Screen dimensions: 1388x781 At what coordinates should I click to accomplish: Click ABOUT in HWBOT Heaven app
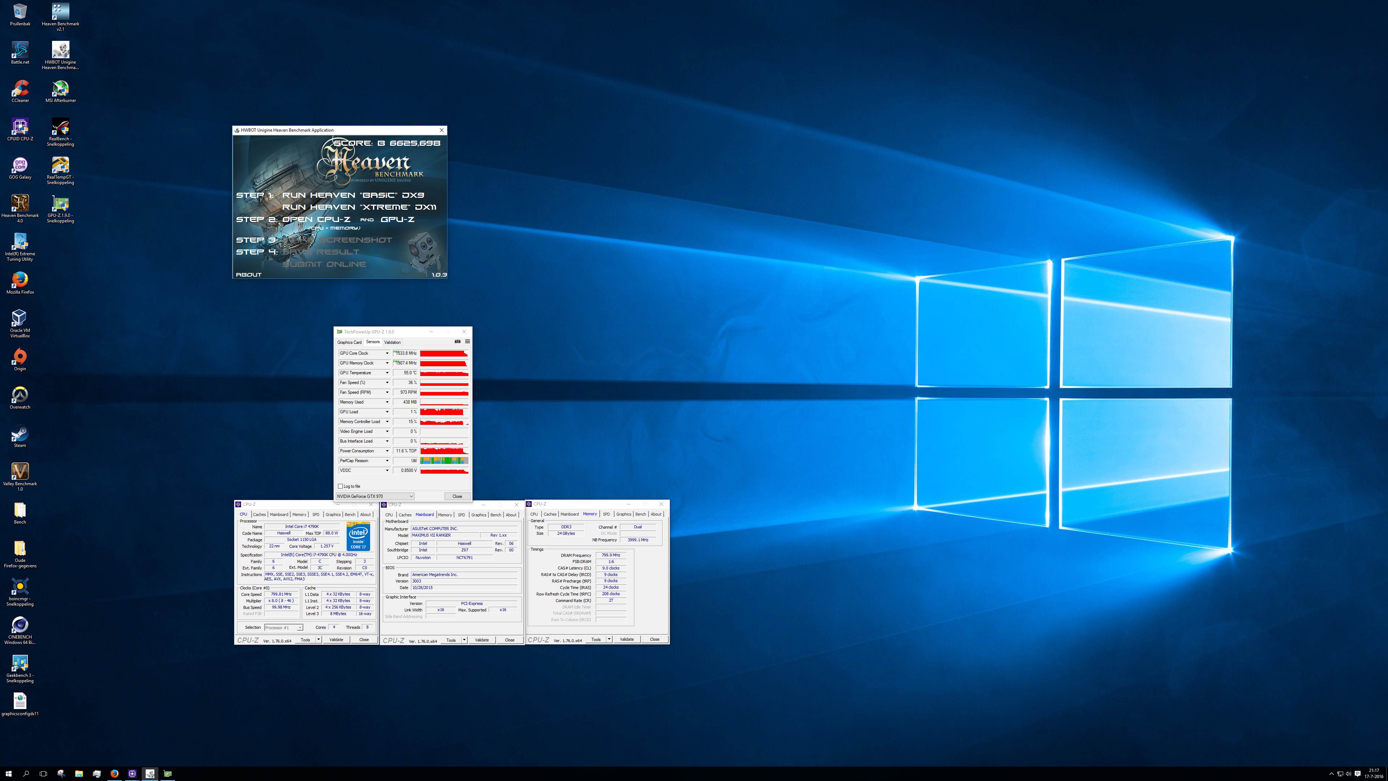pos(249,274)
